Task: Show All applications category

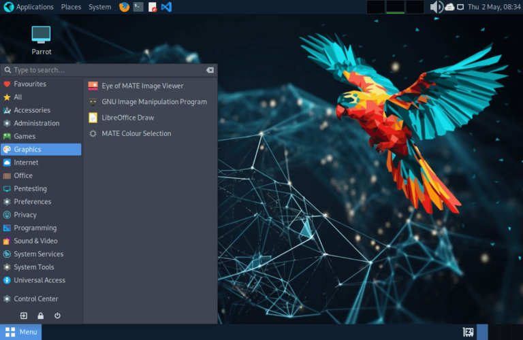Action: [x=41, y=97]
